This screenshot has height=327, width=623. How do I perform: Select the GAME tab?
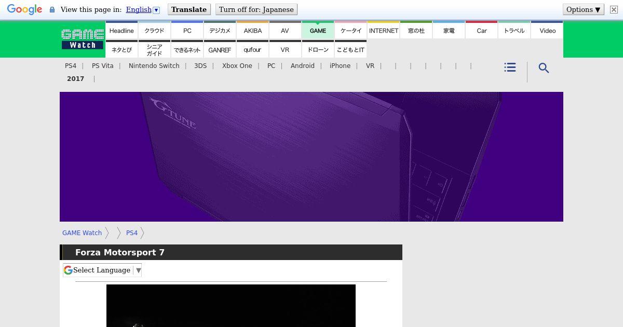318,30
